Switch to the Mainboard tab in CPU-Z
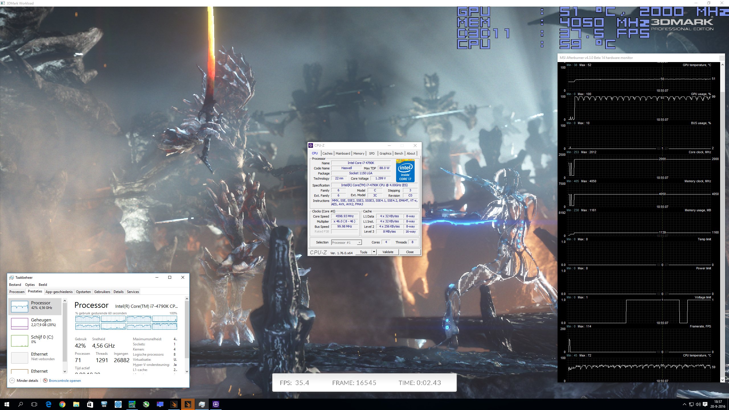 tap(343, 153)
